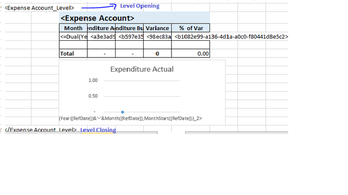Select the Total row label cell
The image size is (348, 195).
point(73,53)
